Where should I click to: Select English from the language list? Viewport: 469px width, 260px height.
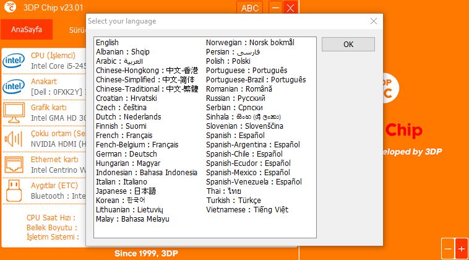[107, 43]
